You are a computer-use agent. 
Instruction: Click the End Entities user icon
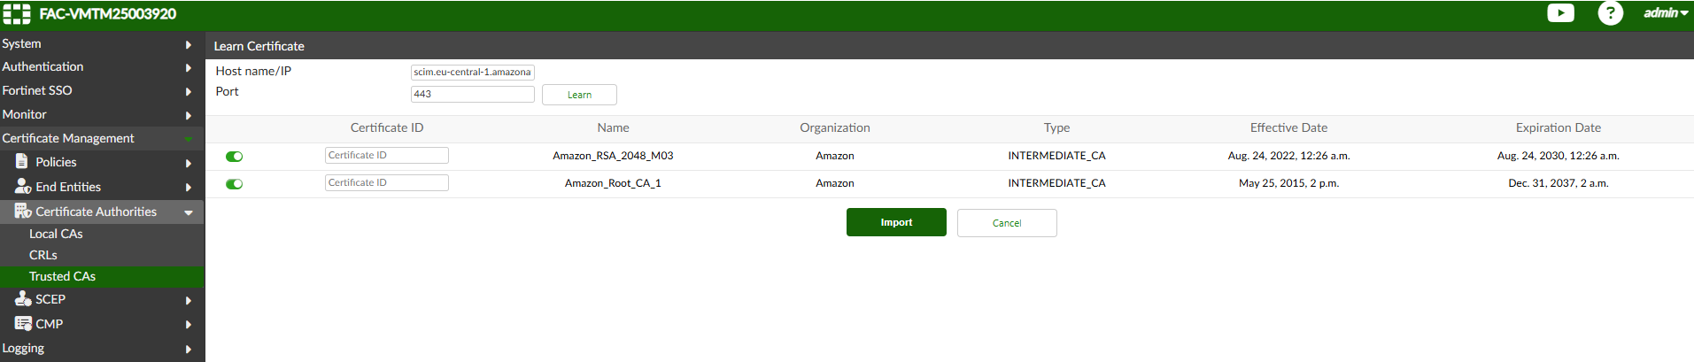[23, 187]
